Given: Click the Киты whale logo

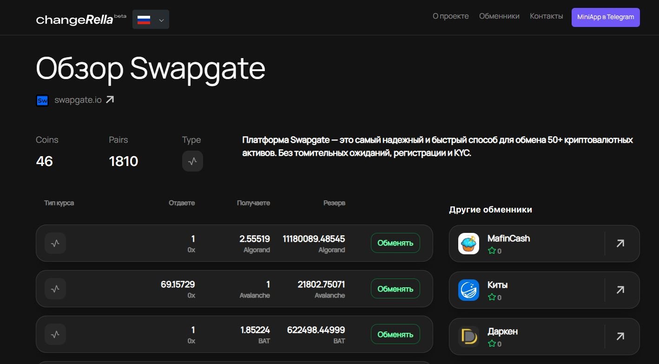Looking at the screenshot, I should [x=468, y=290].
